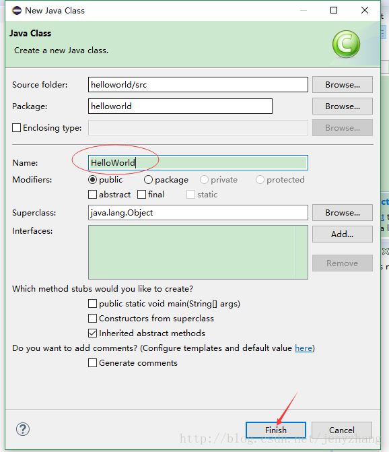The image size is (389, 452).
Task: Check public static void main stub
Action: tap(92, 304)
